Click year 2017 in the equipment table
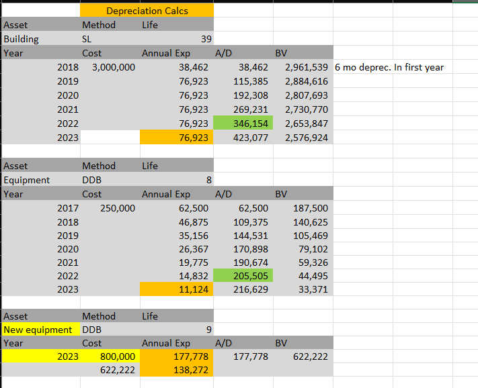 (x=41, y=208)
